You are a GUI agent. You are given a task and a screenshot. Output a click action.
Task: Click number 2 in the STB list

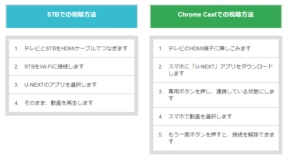coord(17,67)
